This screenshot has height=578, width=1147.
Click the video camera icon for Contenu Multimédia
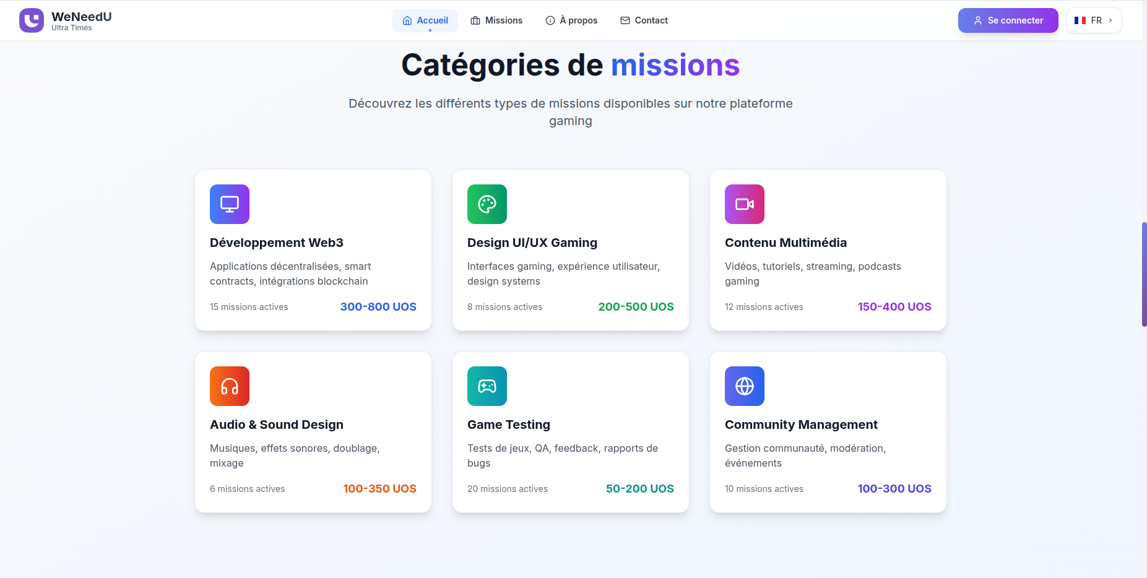[745, 204]
